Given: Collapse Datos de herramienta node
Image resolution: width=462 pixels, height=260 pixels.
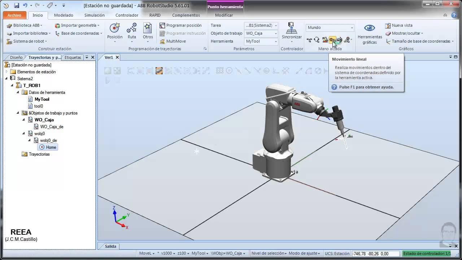Looking at the screenshot, I should tap(18, 92).
